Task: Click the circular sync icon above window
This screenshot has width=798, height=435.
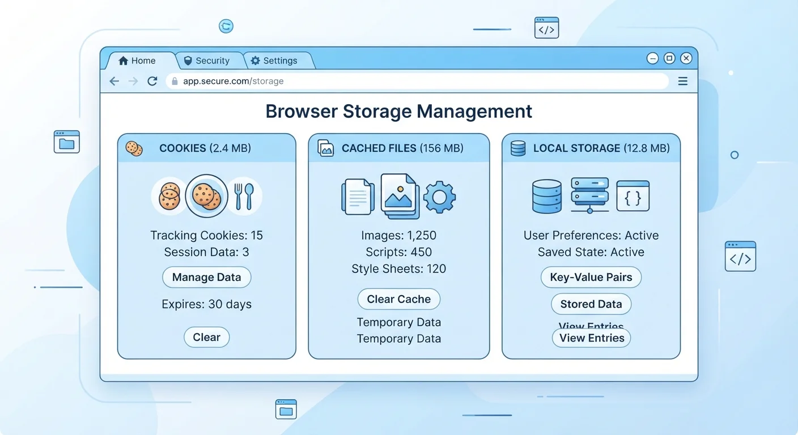Action: tap(226, 26)
